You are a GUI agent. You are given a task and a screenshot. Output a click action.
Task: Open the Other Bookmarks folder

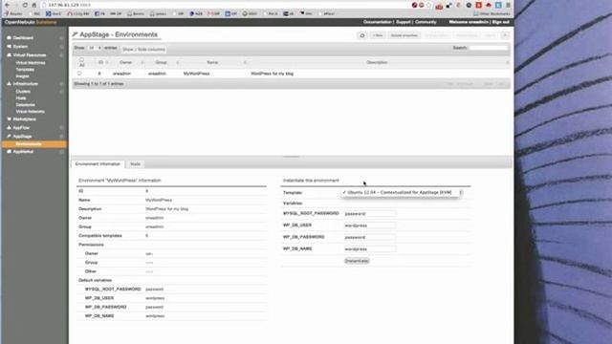(x=492, y=13)
